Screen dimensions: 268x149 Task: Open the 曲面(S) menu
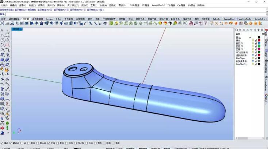coord(42,5)
